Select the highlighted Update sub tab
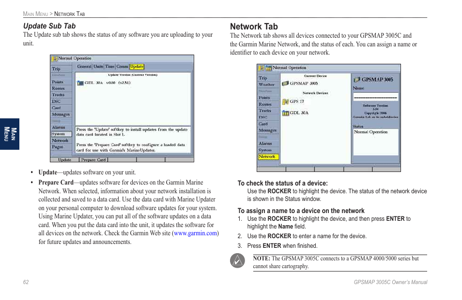The height and width of the screenshot is (300, 462). (137, 67)
